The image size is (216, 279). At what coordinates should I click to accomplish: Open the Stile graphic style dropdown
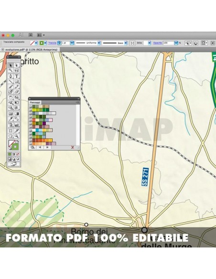[x=150, y=43]
